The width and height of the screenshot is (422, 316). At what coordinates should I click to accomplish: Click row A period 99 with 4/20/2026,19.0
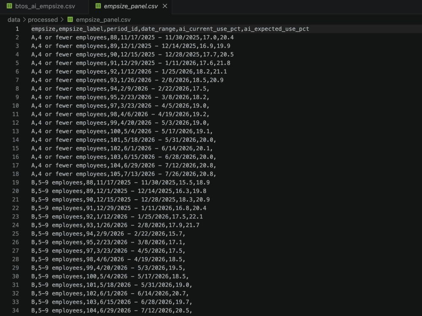(x=120, y=123)
